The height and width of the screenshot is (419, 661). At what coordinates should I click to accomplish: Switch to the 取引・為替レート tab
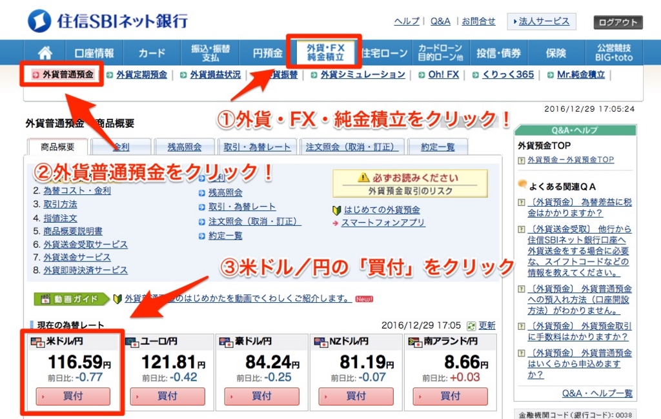tap(257, 147)
